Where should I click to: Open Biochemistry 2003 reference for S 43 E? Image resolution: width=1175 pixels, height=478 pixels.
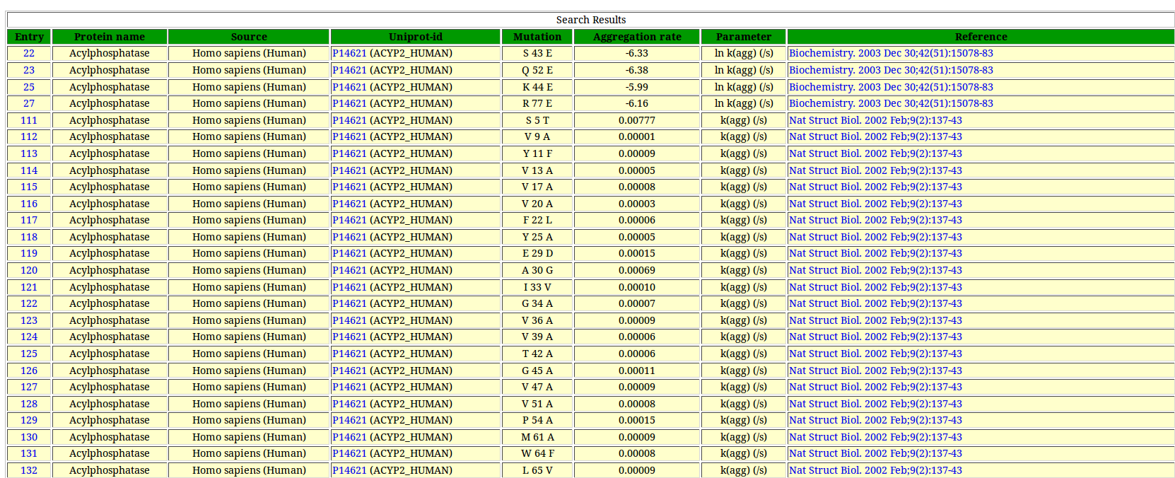coord(891,53)
